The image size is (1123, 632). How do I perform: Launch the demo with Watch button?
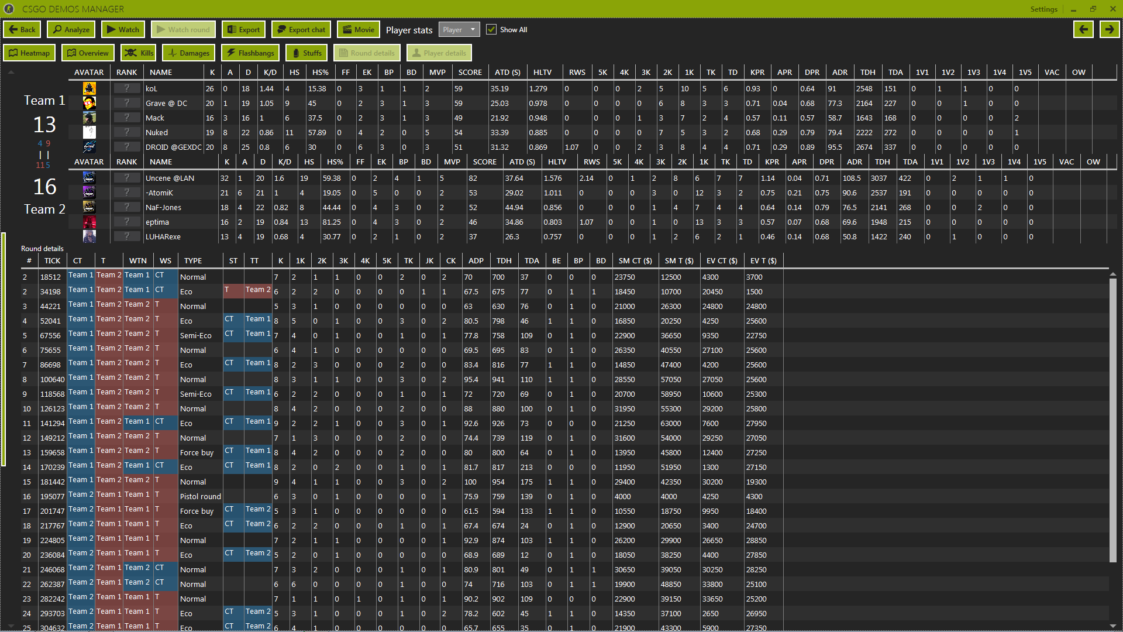point(123,30)
